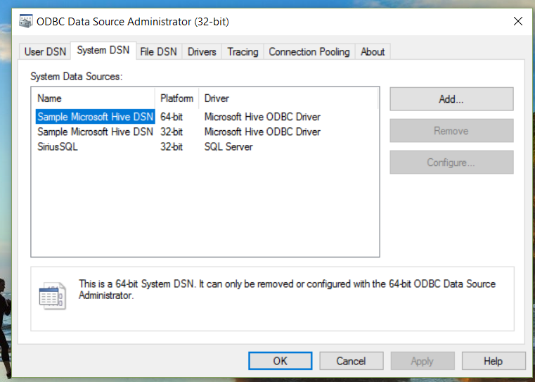Open Help for ODBC Administrator
Screen dimensions: 535x382
coord(493,361)
